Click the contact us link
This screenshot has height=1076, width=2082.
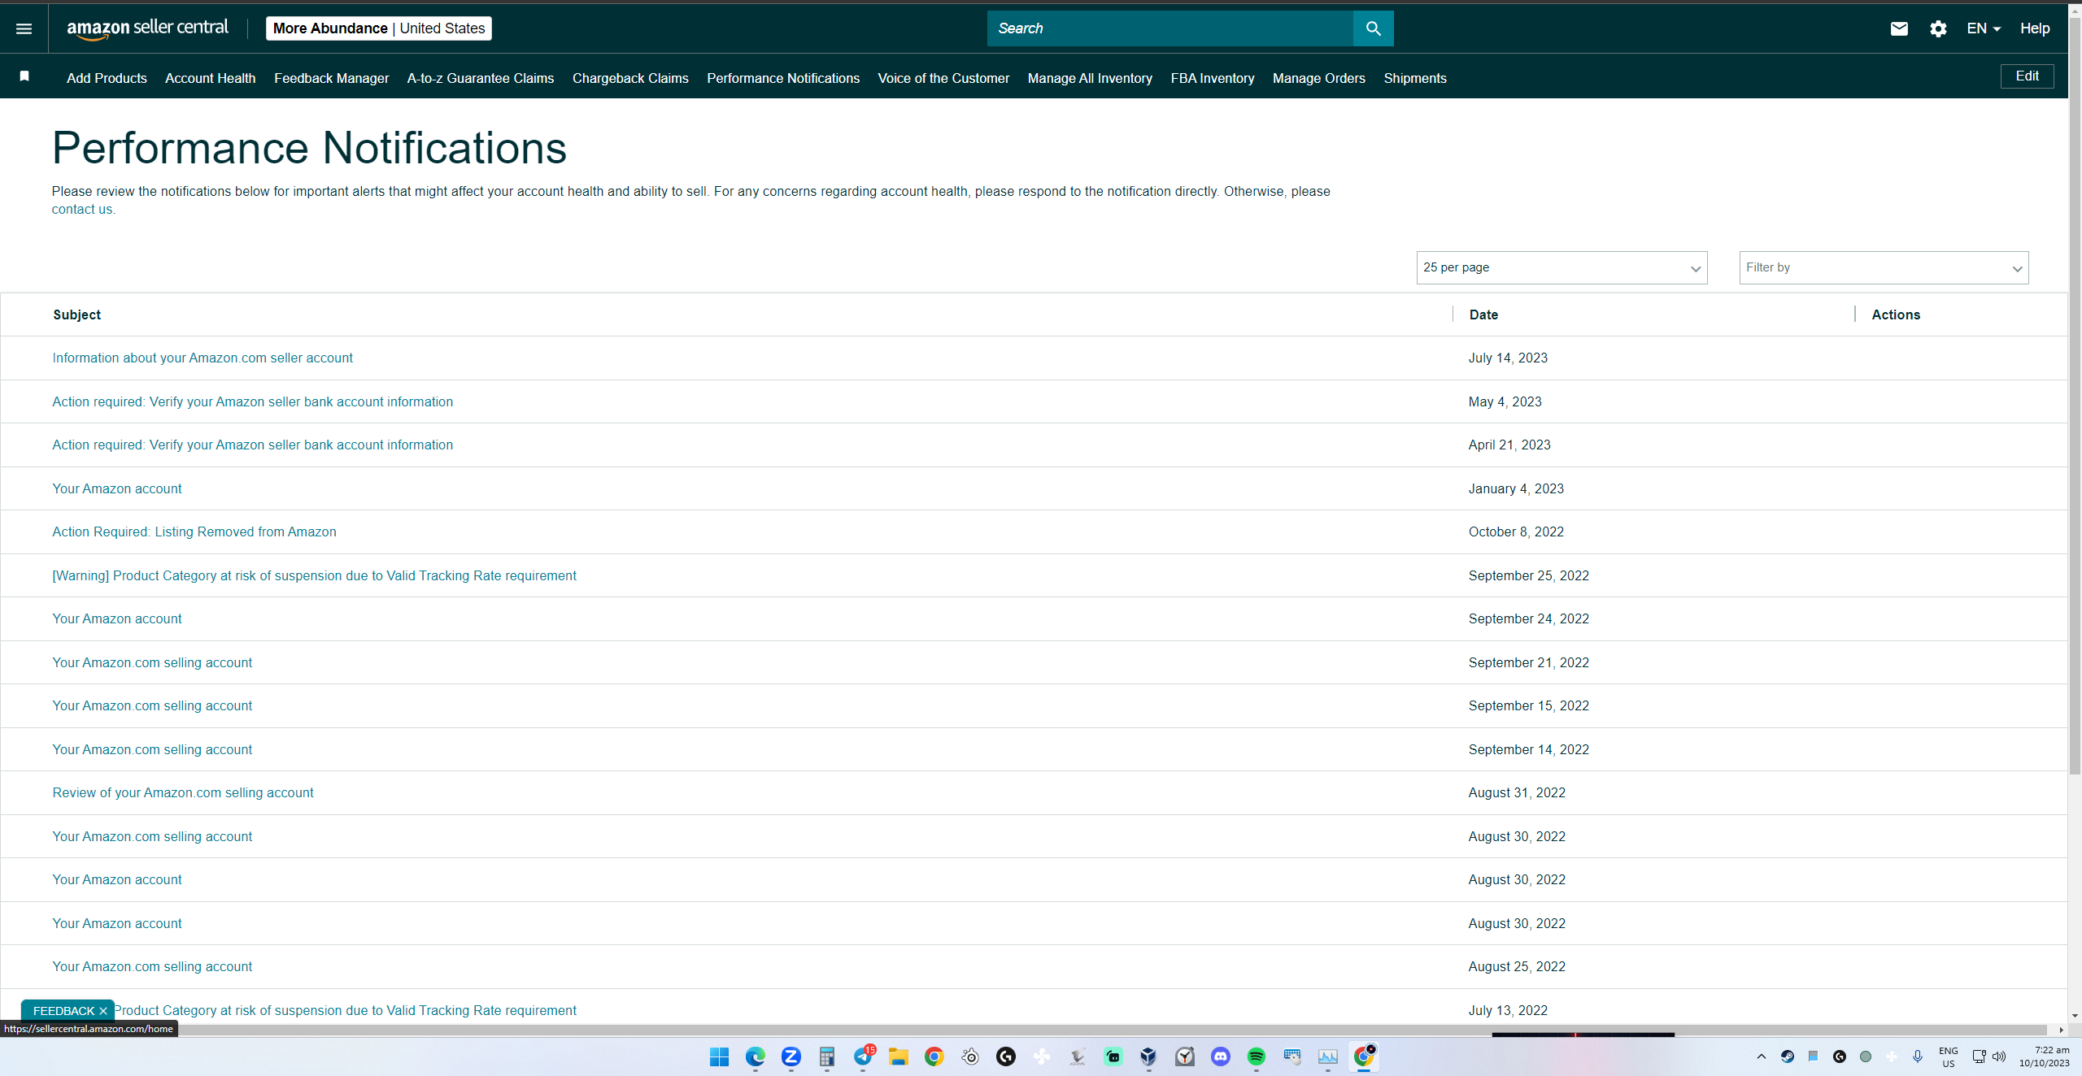[x=82, y=209]
